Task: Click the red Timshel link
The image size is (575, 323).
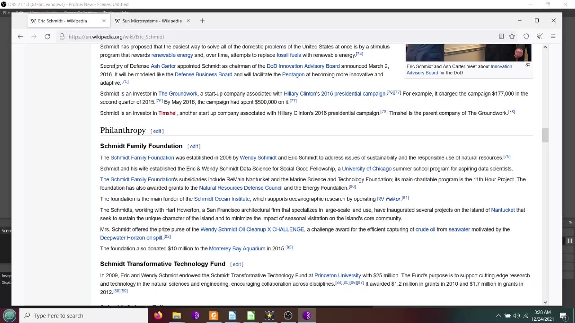Action: click(x=167, y=113)
